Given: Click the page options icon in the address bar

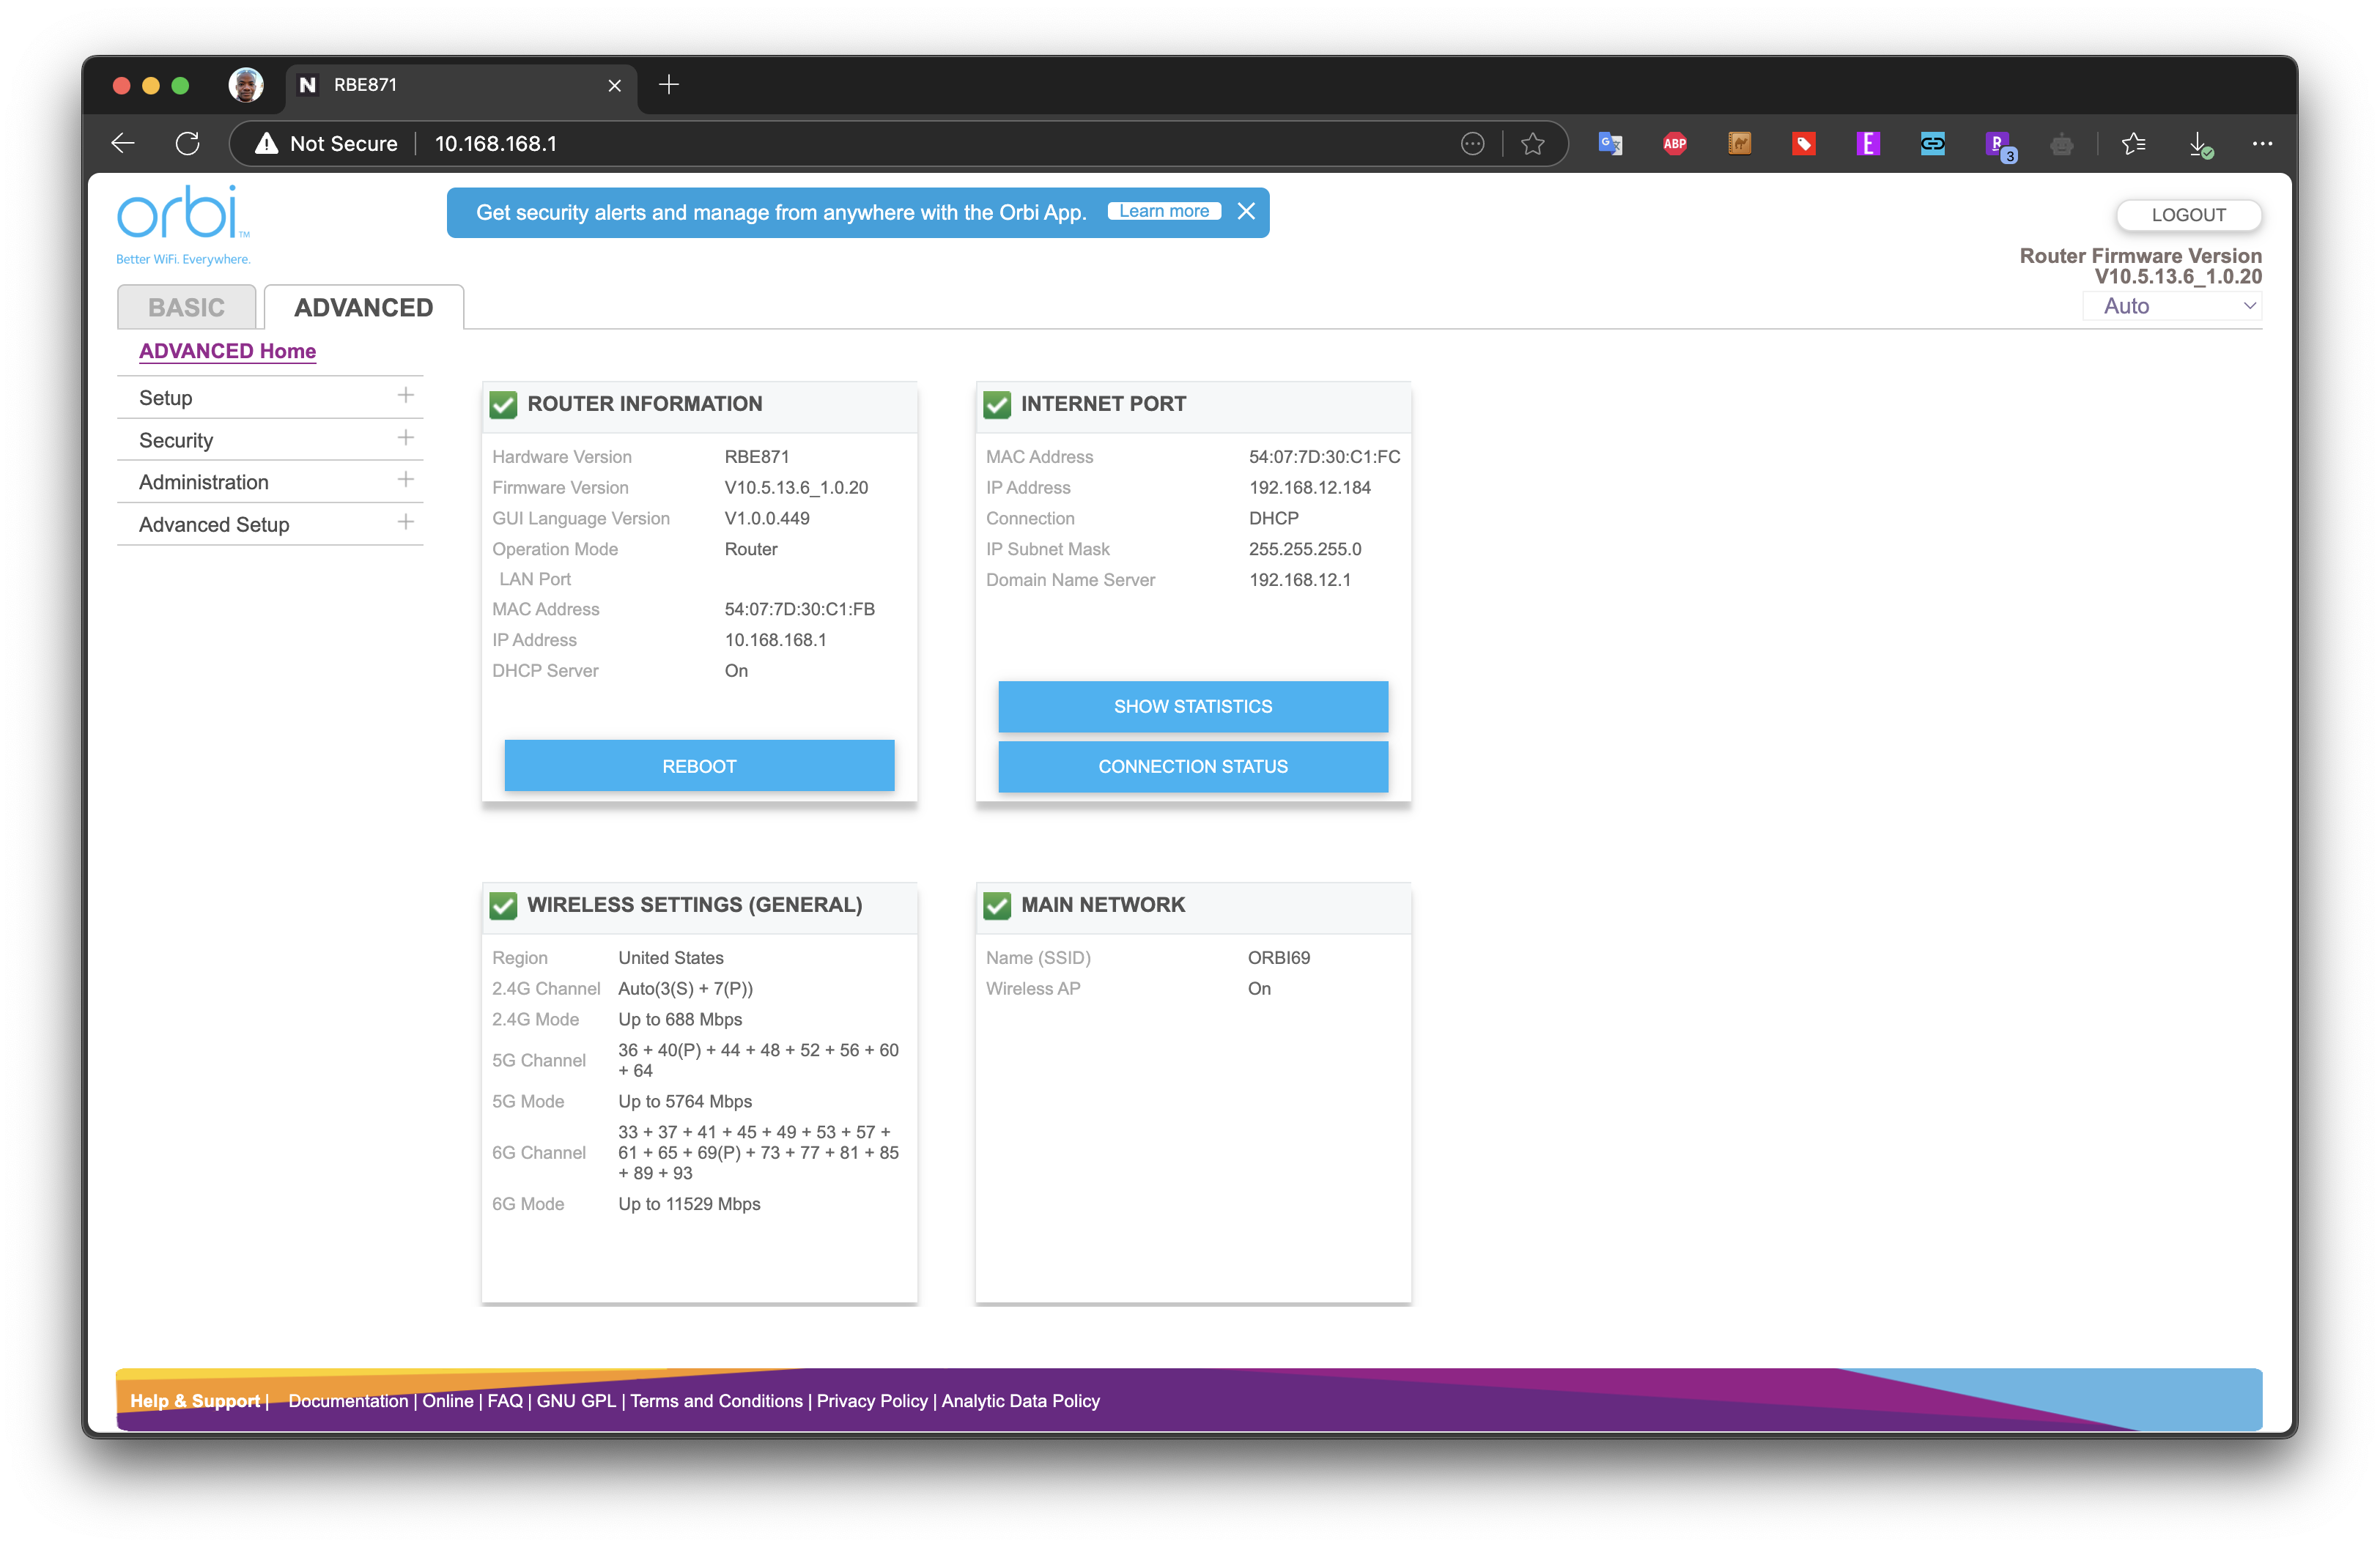Looking at the screenshot, I should [1472, 144].
